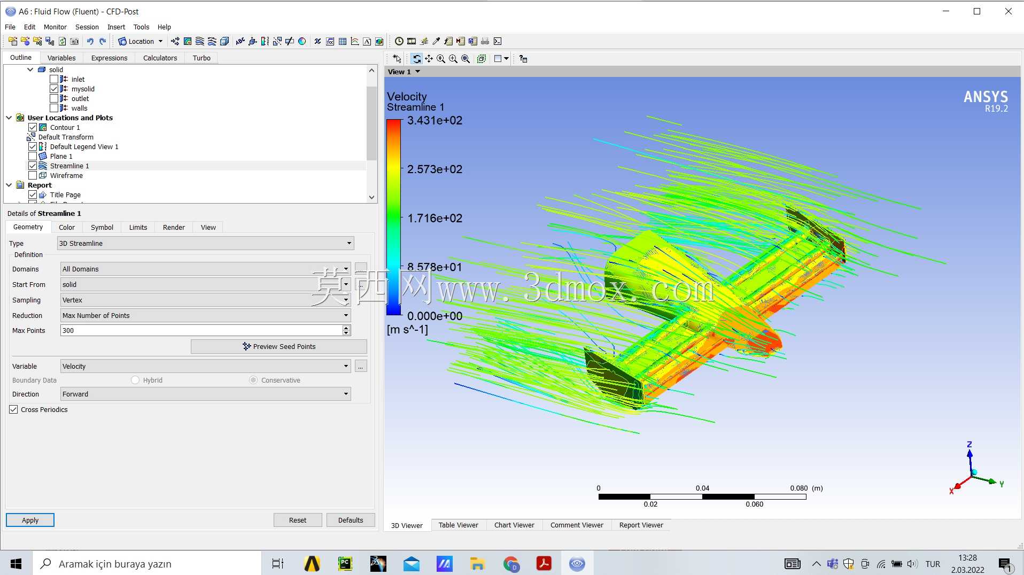Open the Chart Viewer tab
This screenshot has height=575, width=1024.
tap(514, 525)
